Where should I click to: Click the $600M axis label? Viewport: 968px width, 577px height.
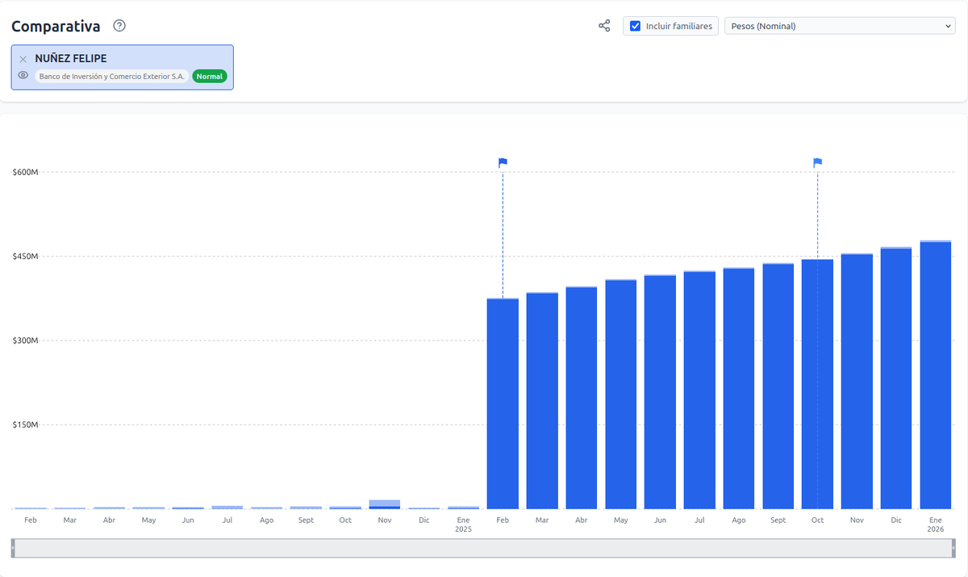pos(26,172)
